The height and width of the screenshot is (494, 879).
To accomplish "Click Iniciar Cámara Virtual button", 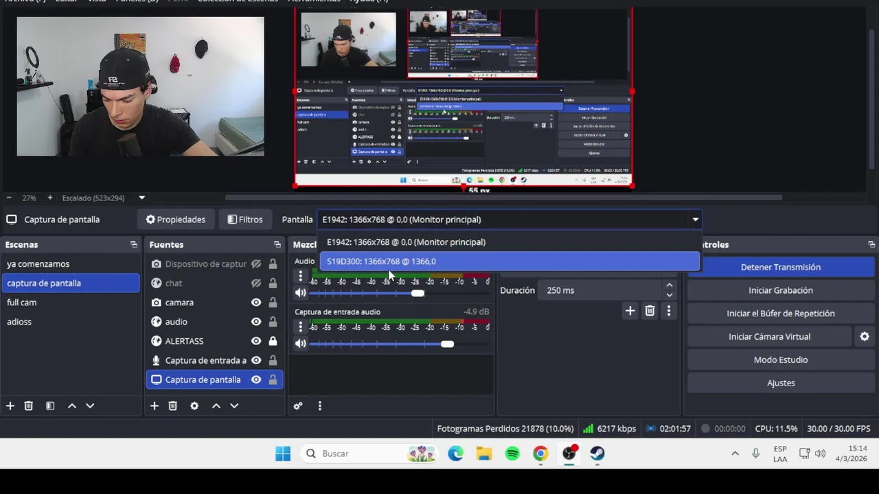I will [770, 336].
